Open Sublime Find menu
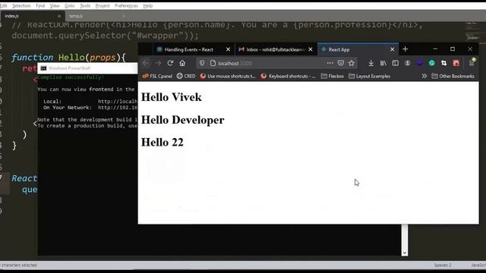This screenshot has height=273, width=486. tap(40, 6)
